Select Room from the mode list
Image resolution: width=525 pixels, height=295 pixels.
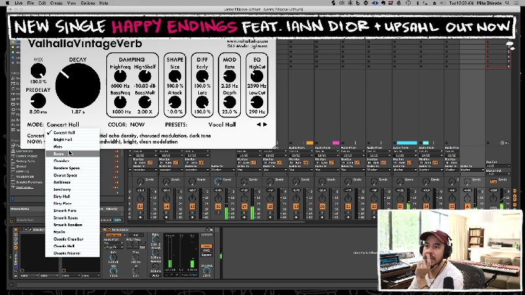(x=59, y=154)
